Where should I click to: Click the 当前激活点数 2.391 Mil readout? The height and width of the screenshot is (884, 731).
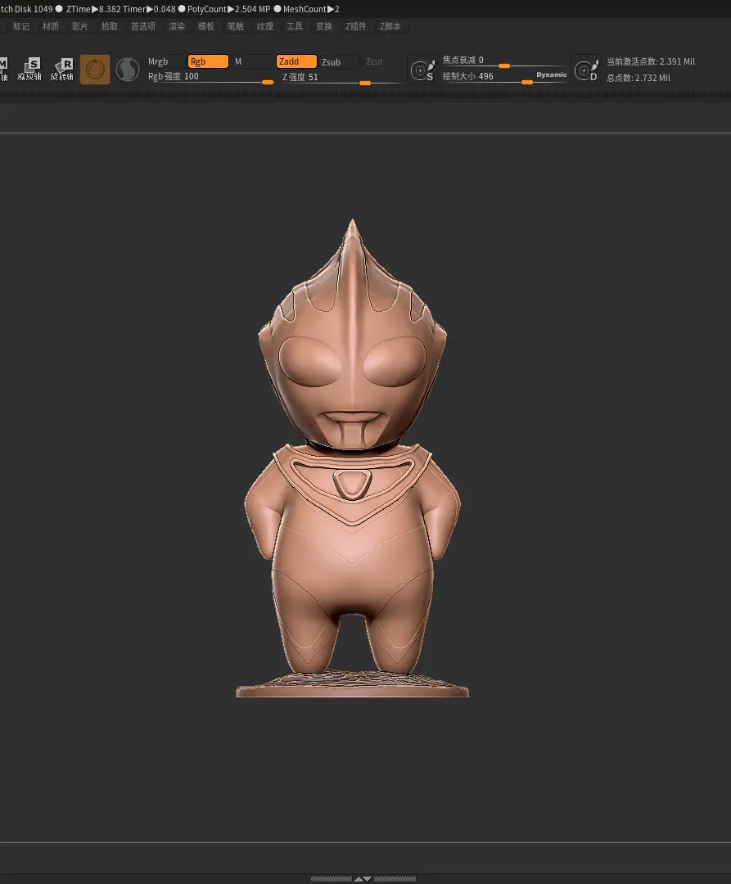pos(651,61)
